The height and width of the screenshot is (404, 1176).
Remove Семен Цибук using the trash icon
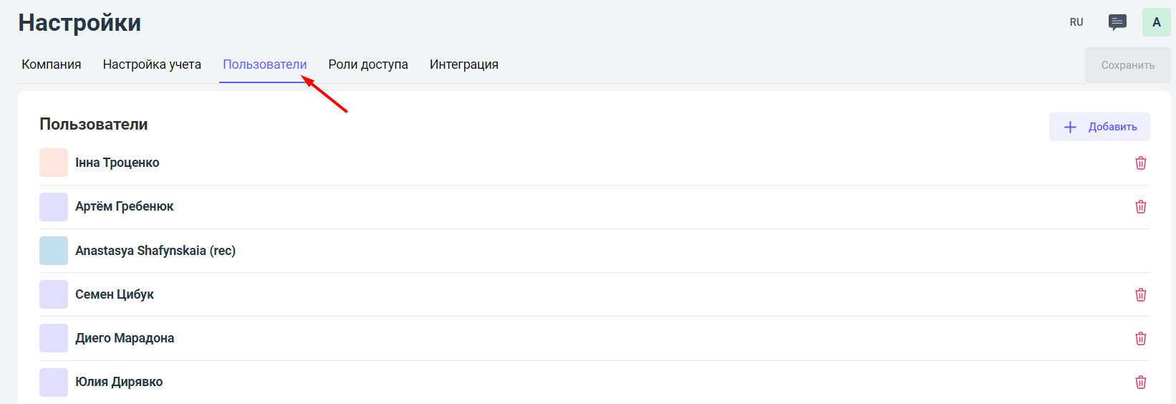(1140, 295)
